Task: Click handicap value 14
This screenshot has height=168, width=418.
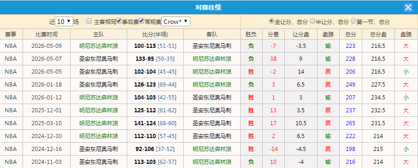Action: [300, 72]
